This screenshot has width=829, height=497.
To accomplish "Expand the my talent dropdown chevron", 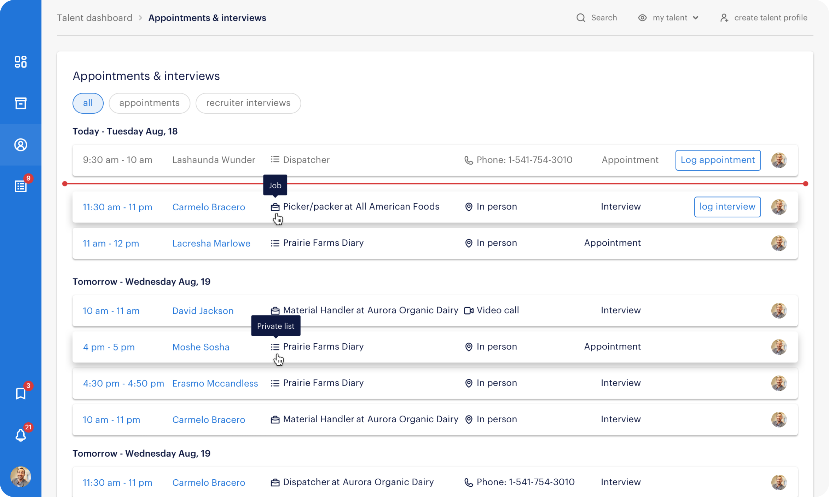I will click(x=696, y=18).
